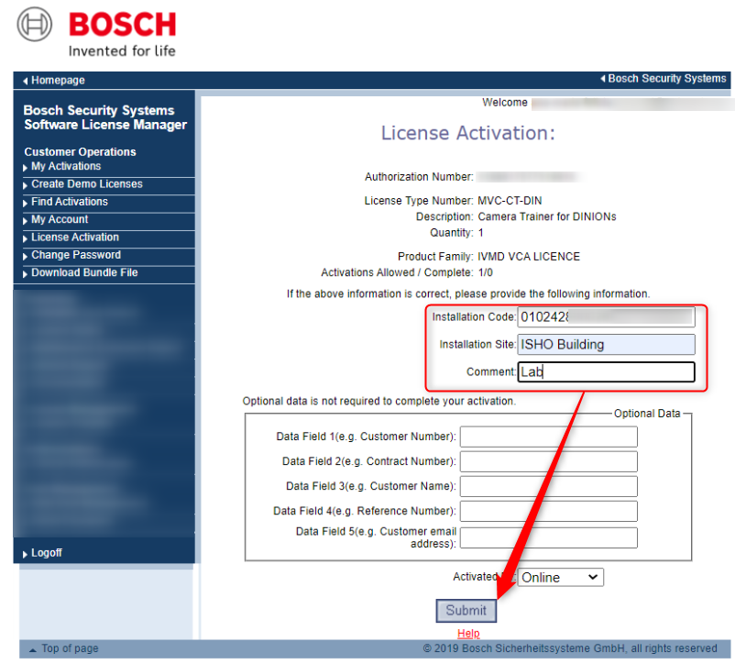Open the Activated dropdown showing Online
The height and width of the screenshot is (664, 735).
561,577
